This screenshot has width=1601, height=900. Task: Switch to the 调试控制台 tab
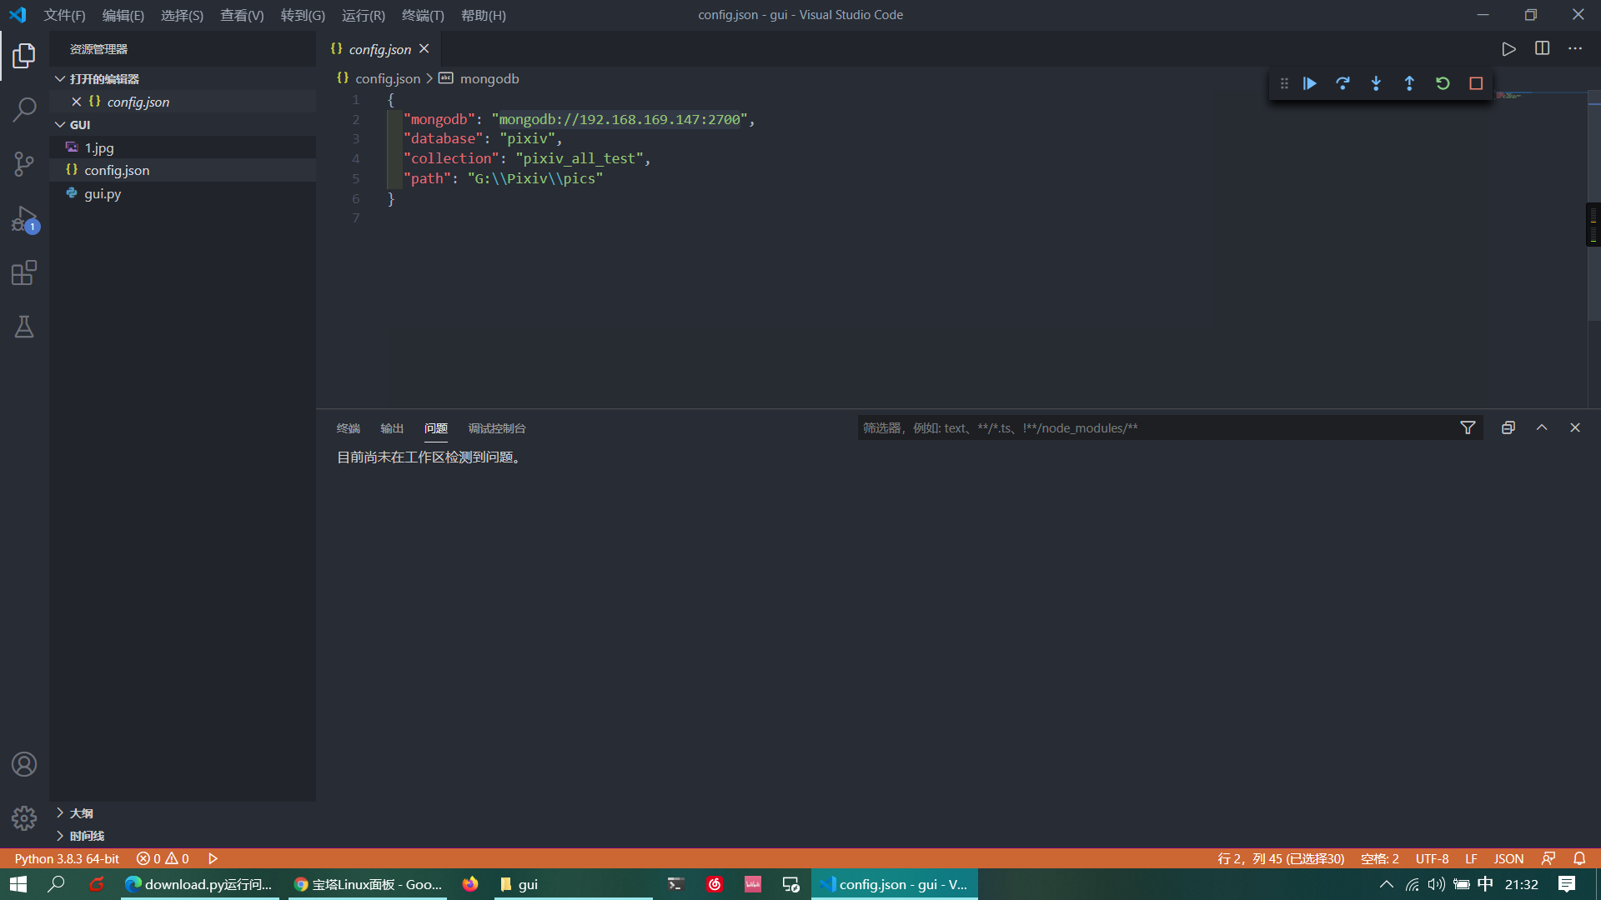pos(497,428)
